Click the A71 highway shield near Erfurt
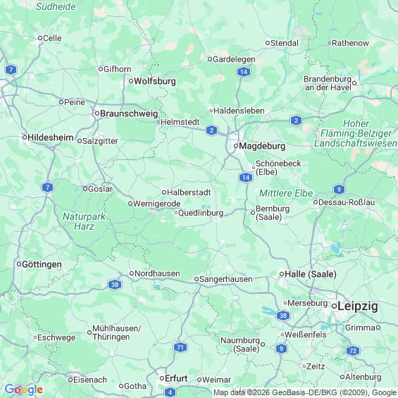This screenshot has height=398, width=398. click(180, 347)
